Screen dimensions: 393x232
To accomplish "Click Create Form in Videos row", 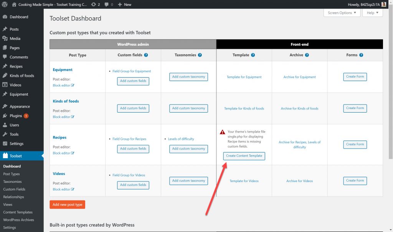I will tap(355, 181).
